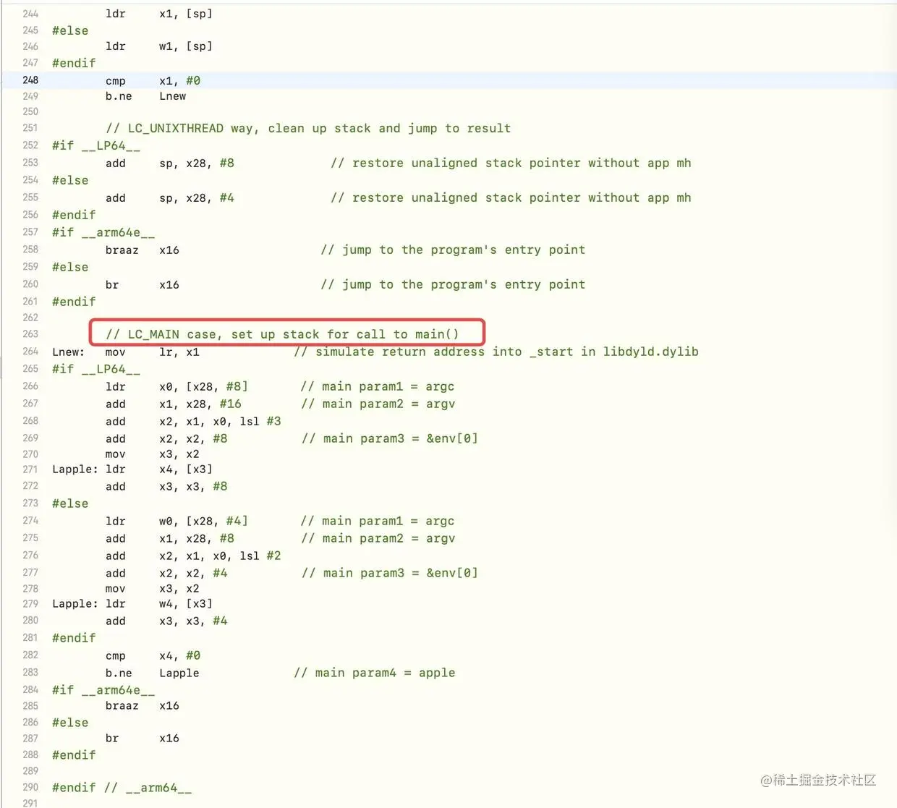Image resolution: width=897 pixels, height=808 pixels.
Task: Click 'ldr x0, [x28, #8]' instruction
Action: [177, 386]
